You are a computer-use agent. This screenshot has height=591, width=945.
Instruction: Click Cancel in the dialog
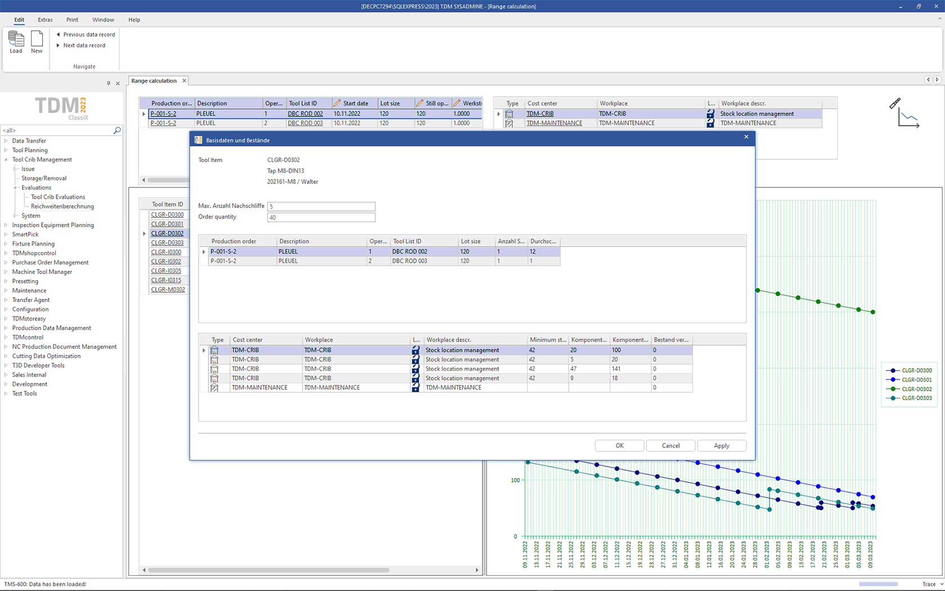coord(670,446)
